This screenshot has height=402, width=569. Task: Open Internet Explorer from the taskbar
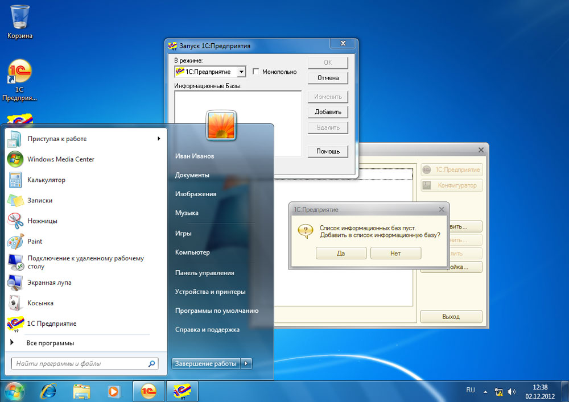(x=48, y=391)
